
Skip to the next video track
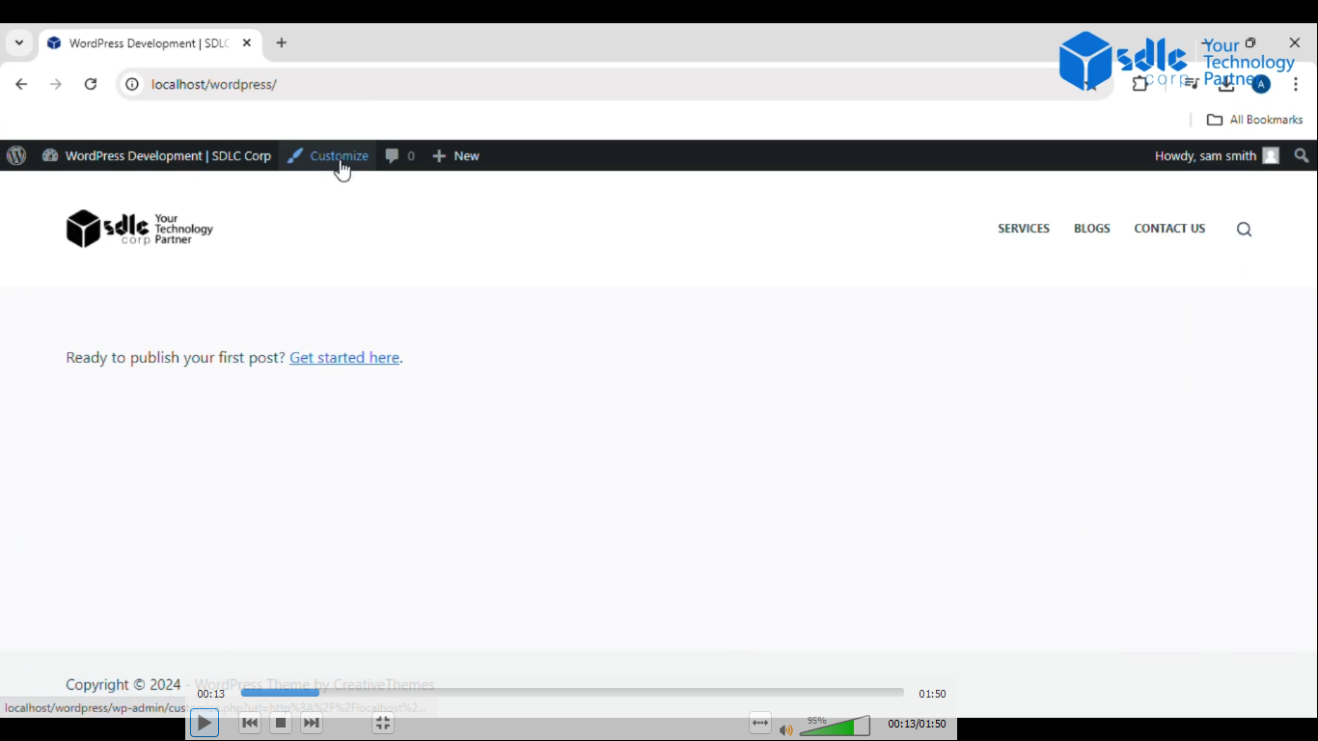coord(312,723)
